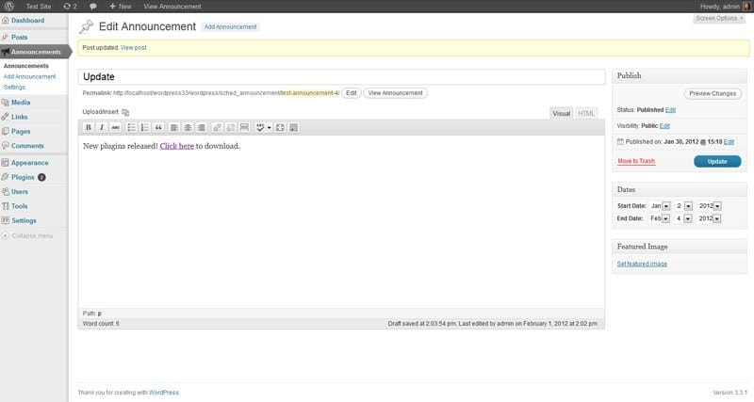Open the main Settings sidebar menu
The width and height of the screenshot is (754, 402).
click(x=25, y=220)
